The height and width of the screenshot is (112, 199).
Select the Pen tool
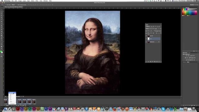pyautogui.click(x=2, y=38)
